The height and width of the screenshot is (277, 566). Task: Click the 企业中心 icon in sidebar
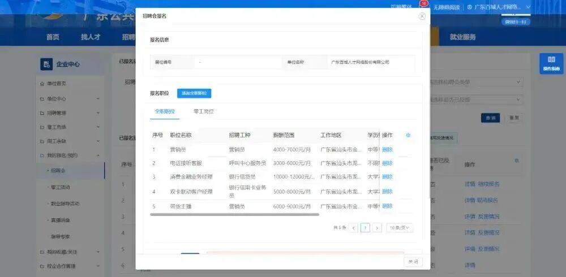tap(46, 64)
